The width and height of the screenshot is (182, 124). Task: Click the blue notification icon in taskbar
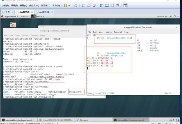(x=178, y=120)
